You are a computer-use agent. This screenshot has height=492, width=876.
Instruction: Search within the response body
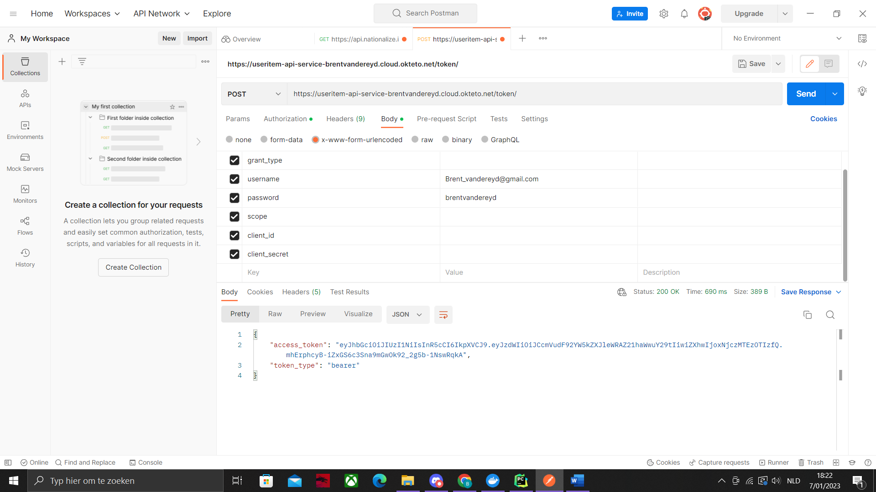(830, 315)
